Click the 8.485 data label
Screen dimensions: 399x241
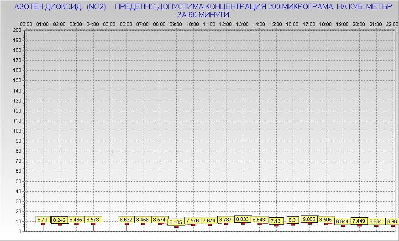76,220
